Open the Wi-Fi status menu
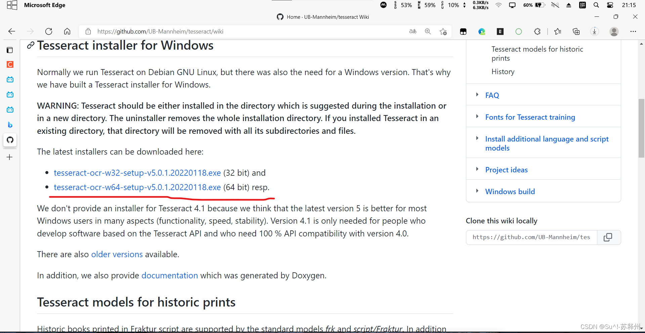Screen dimensions: 645x333 point(499,5)
